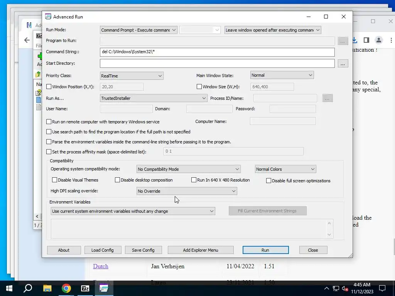Viewport: 395px width, 296px height.
Task: Check Disable Visual Themes
Action: tap(54, 180)
